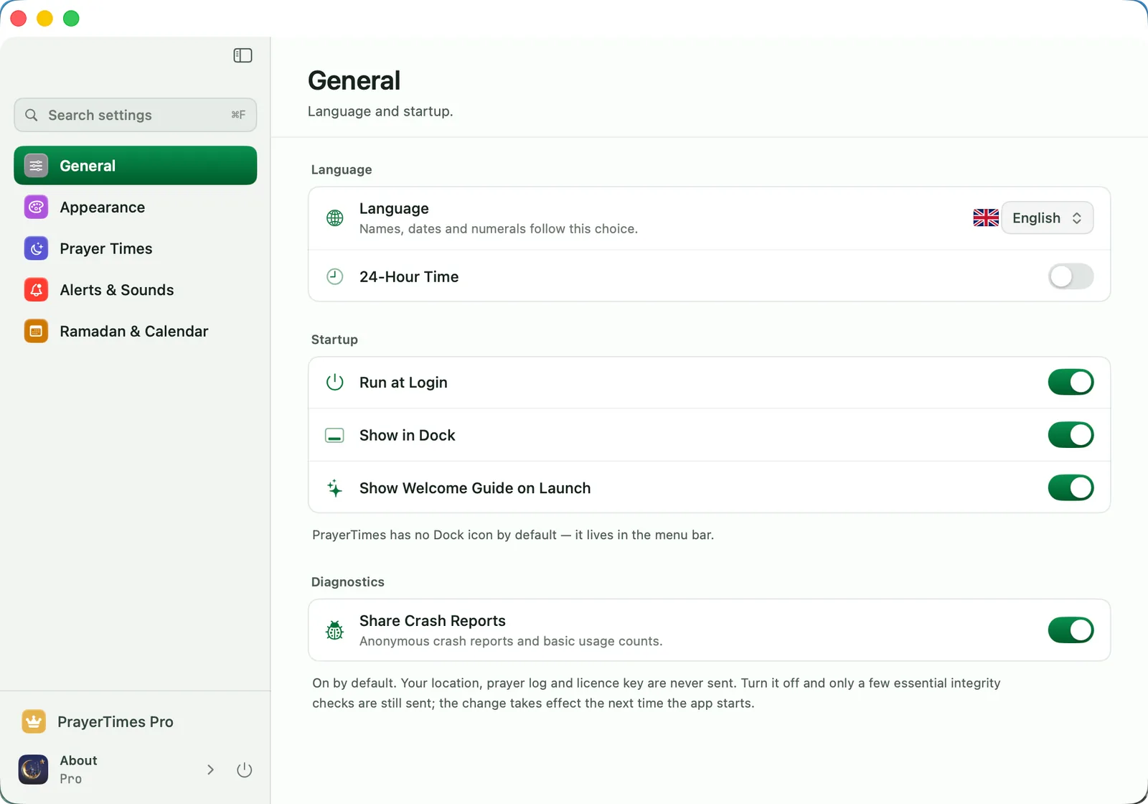Click the Appearance palette icon
1148x804 pixels.
(x=36, y=207)
